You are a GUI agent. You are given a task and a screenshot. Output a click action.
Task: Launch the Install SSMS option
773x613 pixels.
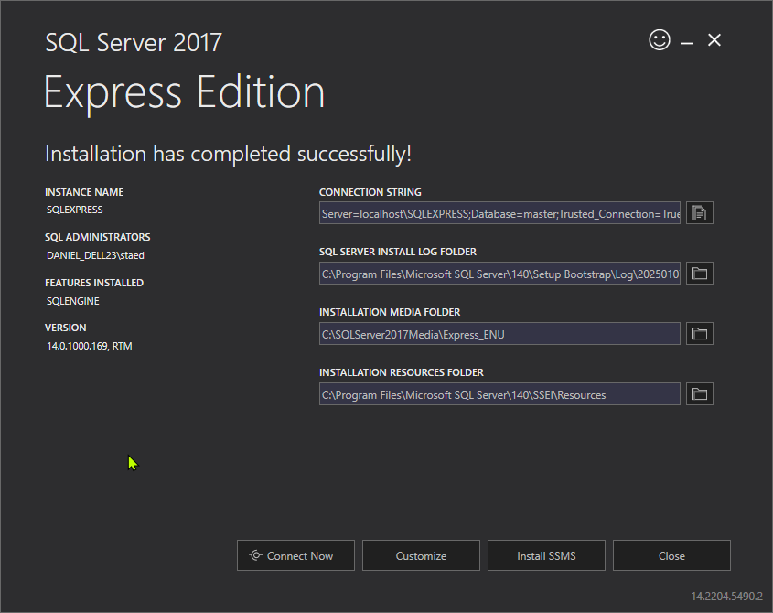coord(546,555)
